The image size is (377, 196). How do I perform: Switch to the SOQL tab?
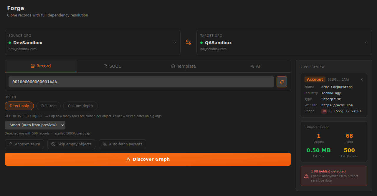[112, 66]
